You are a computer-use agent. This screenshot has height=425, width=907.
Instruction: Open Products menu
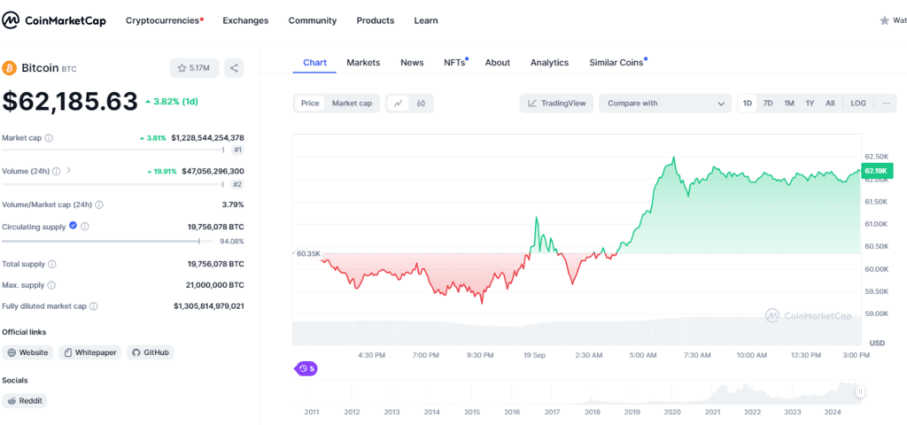point(376,21)
